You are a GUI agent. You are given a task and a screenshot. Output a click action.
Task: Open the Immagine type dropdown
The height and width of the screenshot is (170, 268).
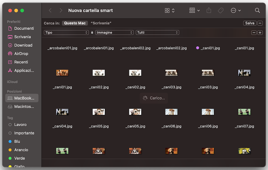114,32
